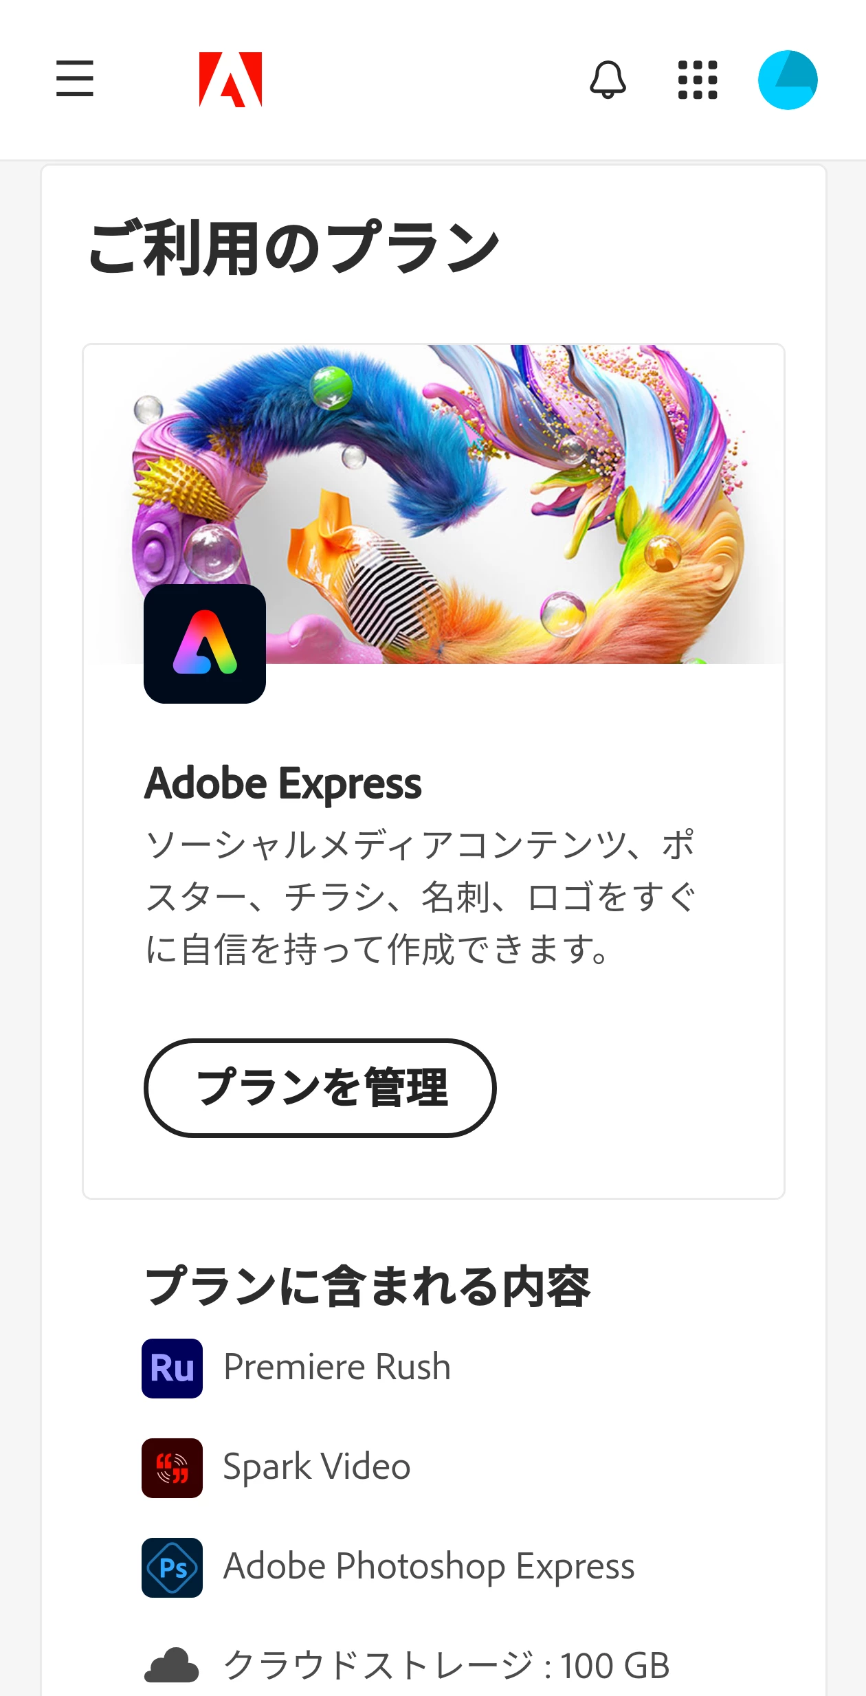The height and width of the screenshot is (1696, 866).
Task: Select the Premiere Rush text label
Action: tap(337, 1367)
